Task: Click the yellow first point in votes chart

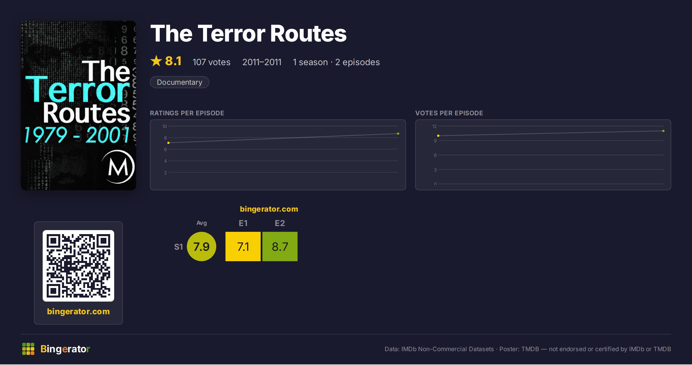Action: tap(438, 136)
